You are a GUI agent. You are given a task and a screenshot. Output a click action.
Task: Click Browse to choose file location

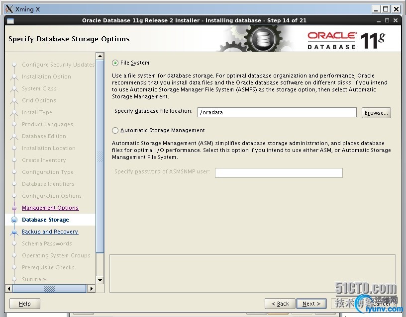(x=376, y=113)
